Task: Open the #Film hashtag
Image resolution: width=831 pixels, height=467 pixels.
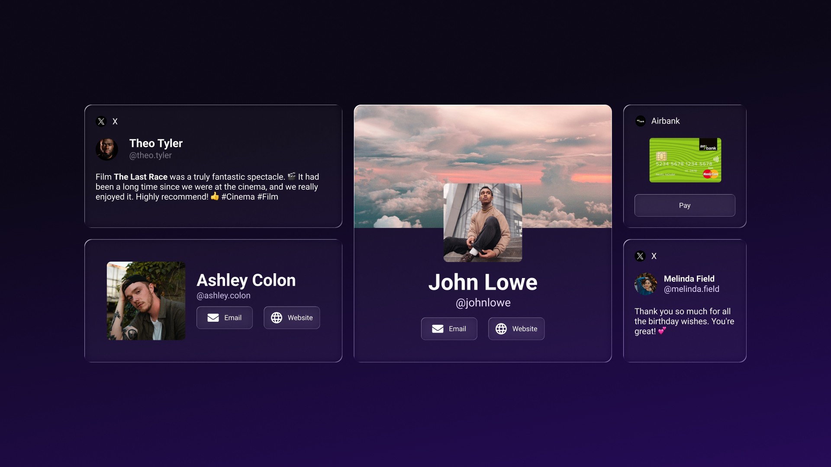Action: tap(268, 197)
